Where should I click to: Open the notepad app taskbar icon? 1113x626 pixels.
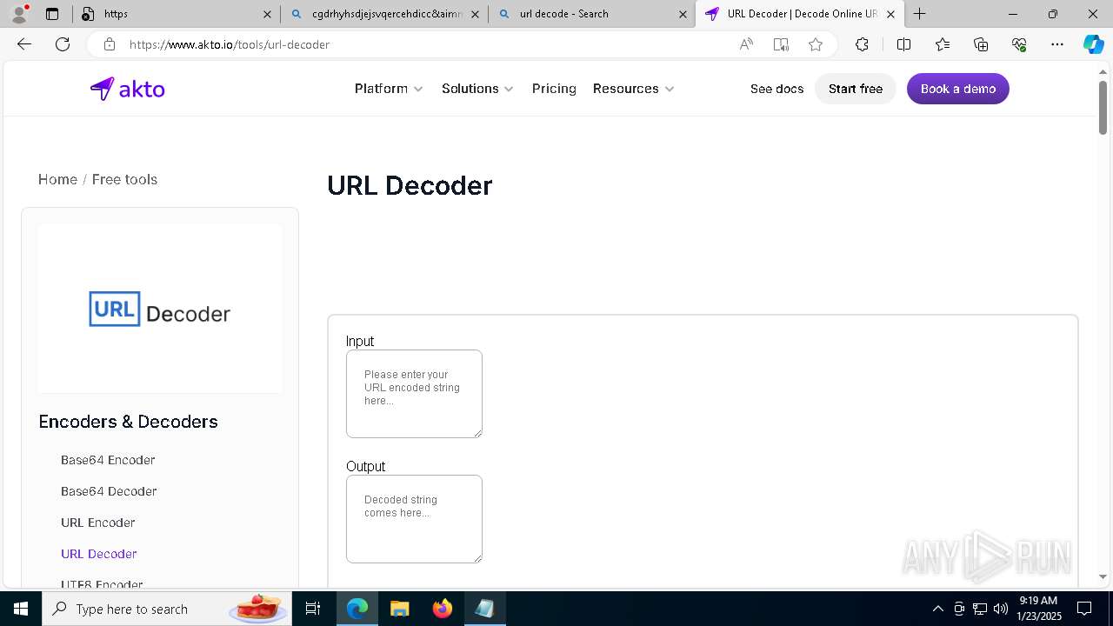(x=484, y=609)
